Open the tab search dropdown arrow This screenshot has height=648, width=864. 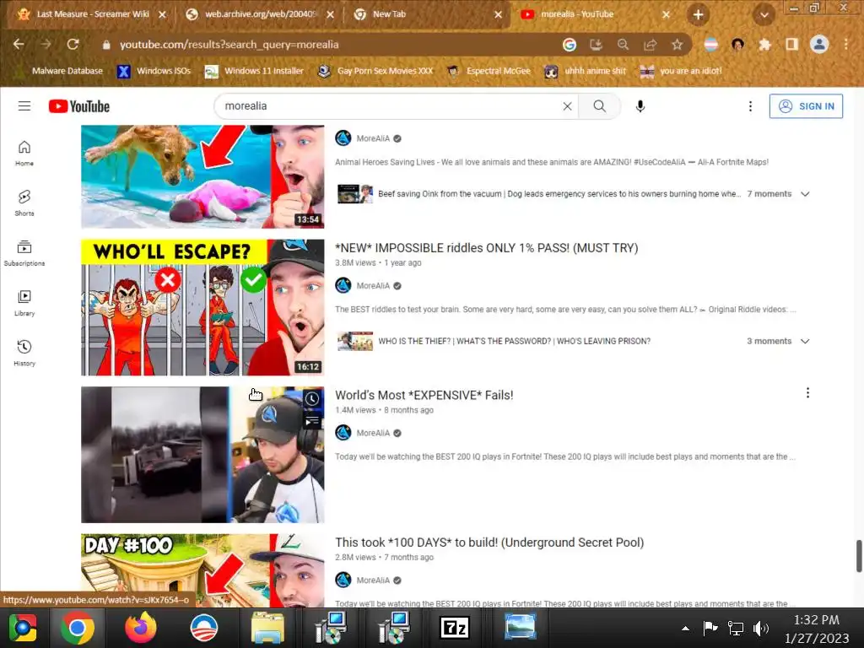[x=764, y=15]
